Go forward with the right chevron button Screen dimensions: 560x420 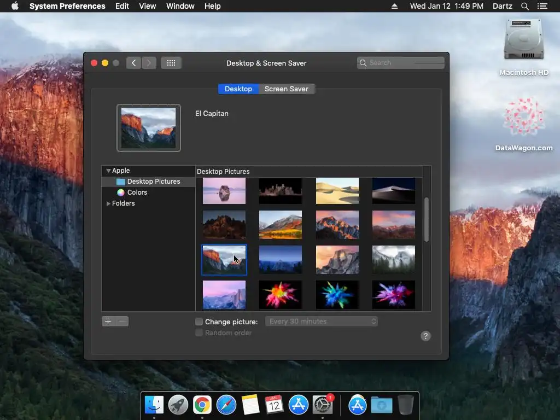(149, 63)
